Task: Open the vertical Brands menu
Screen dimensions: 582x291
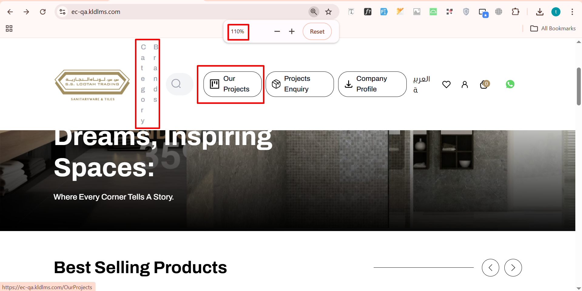Action: coord(155,73)
